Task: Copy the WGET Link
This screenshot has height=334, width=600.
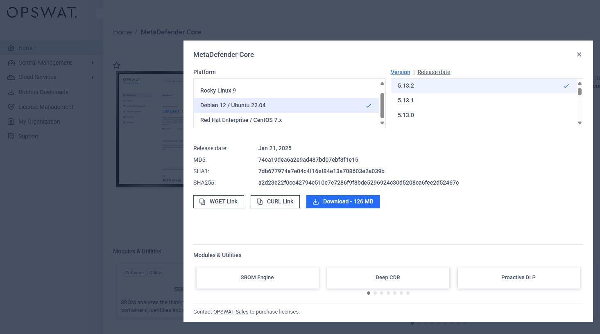Action: pyautogui.click(x=219, y=202)
